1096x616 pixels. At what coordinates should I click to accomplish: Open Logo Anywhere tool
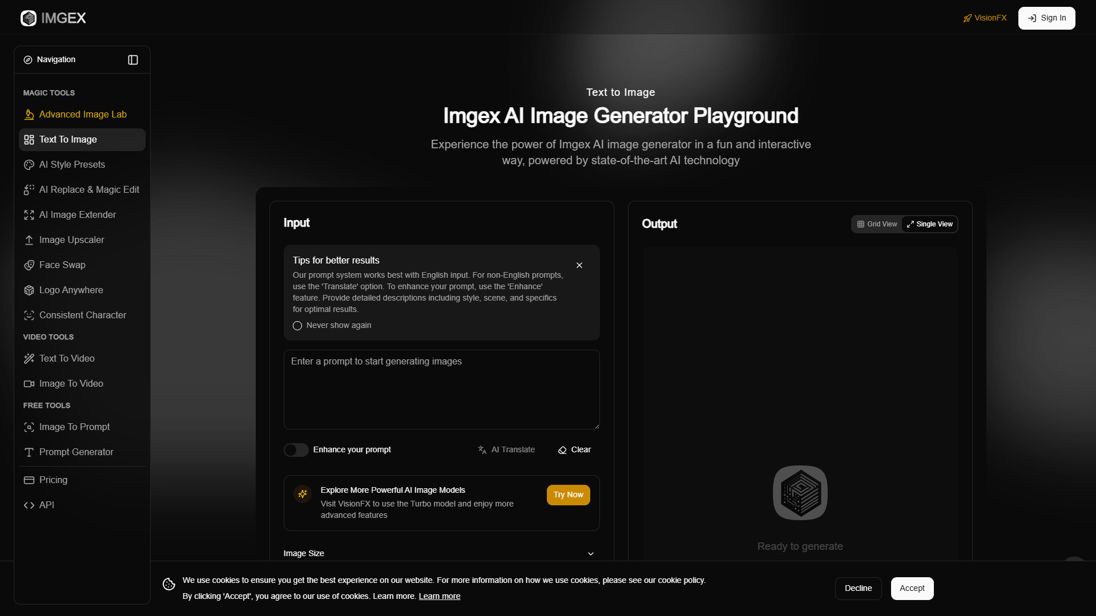point(82,290)
